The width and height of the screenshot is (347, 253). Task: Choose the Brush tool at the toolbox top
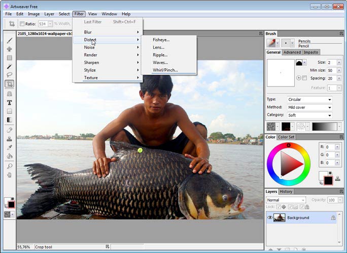[10, 40]
